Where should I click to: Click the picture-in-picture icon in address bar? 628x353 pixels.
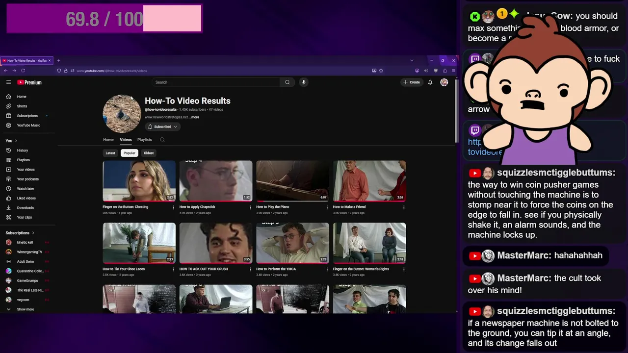click(374, 71)
